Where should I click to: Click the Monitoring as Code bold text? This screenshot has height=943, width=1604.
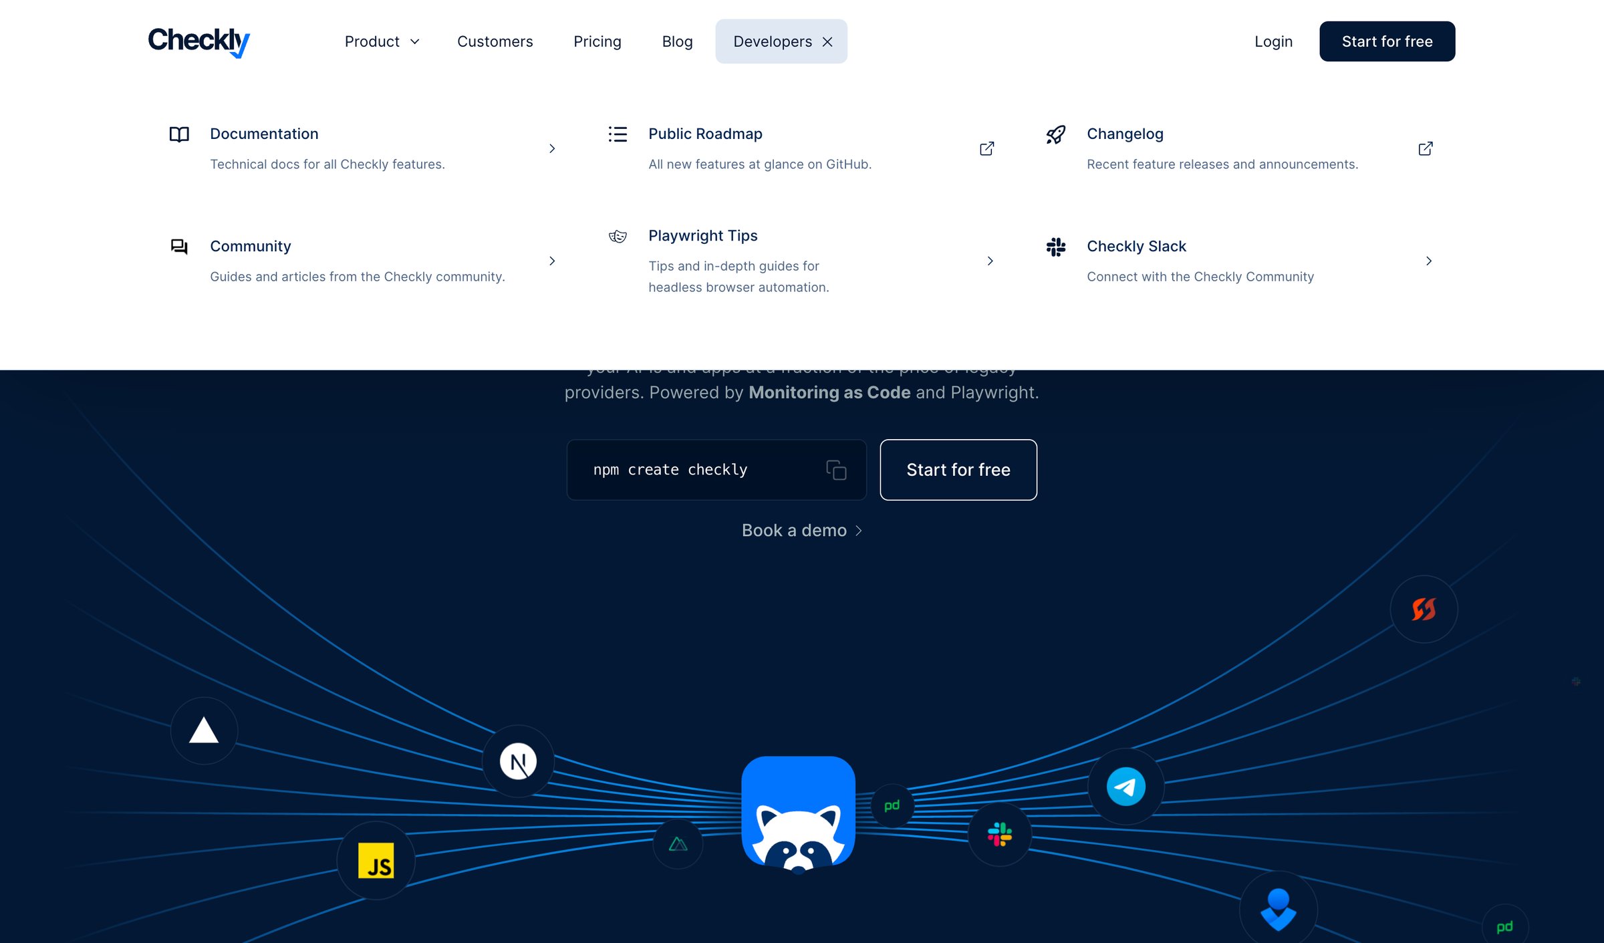[x=829, y=392]
